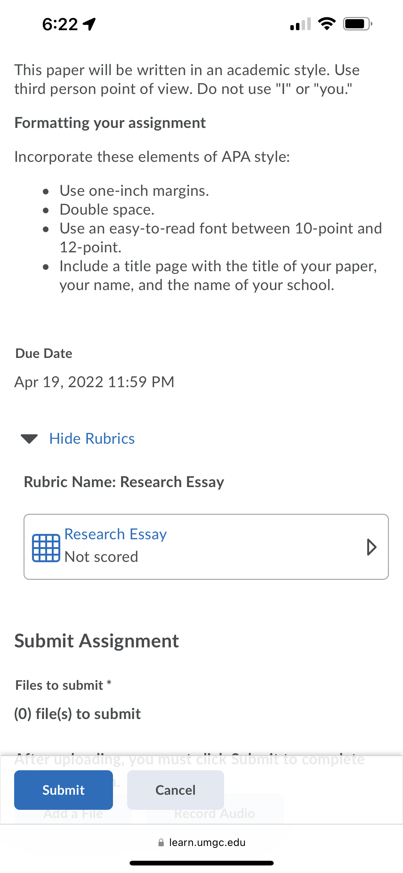Expand the Research Essay rubric arrow

[x=372, y=547]
